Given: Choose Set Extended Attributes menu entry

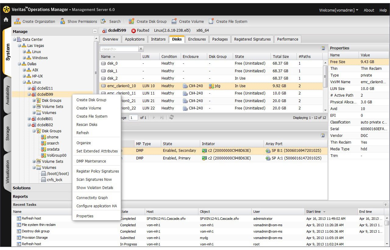Looking at the screenshot, I should pyautogui.click(x=97, y=151).
